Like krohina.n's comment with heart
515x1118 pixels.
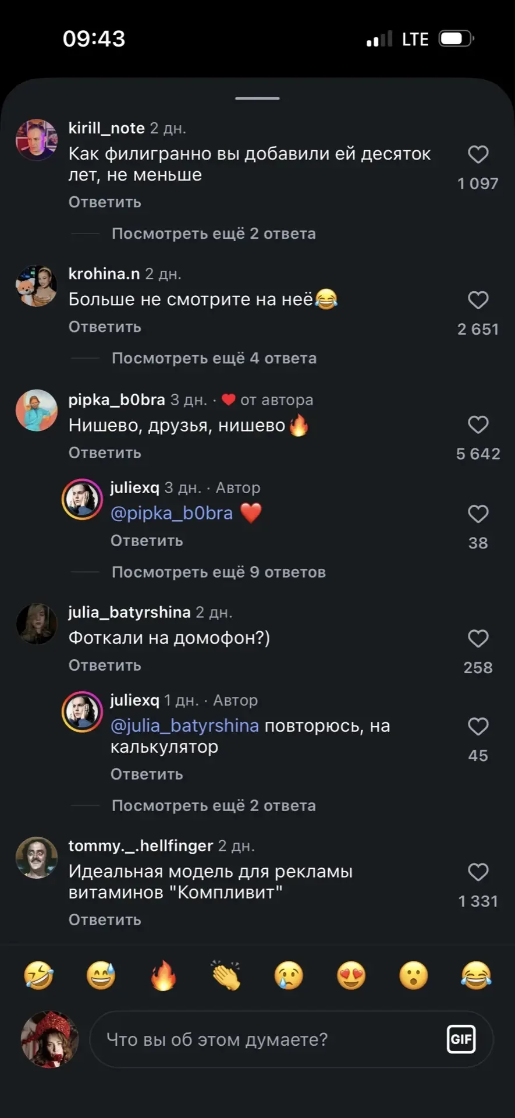(x=478, y=300)
